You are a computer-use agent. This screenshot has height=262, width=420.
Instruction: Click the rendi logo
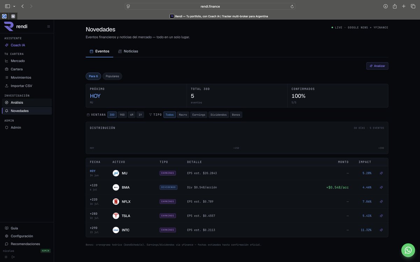(x=16, y=26)
